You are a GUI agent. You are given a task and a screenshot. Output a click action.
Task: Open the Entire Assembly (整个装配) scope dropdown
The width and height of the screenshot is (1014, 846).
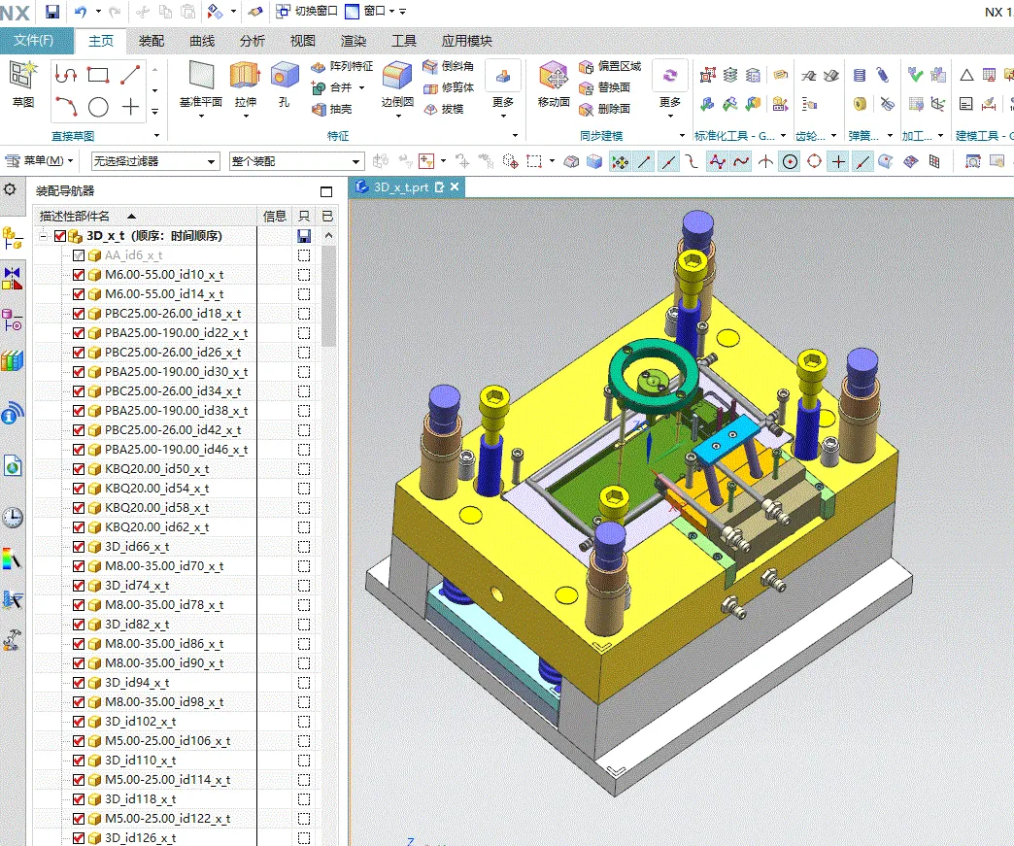click(297, 161)
